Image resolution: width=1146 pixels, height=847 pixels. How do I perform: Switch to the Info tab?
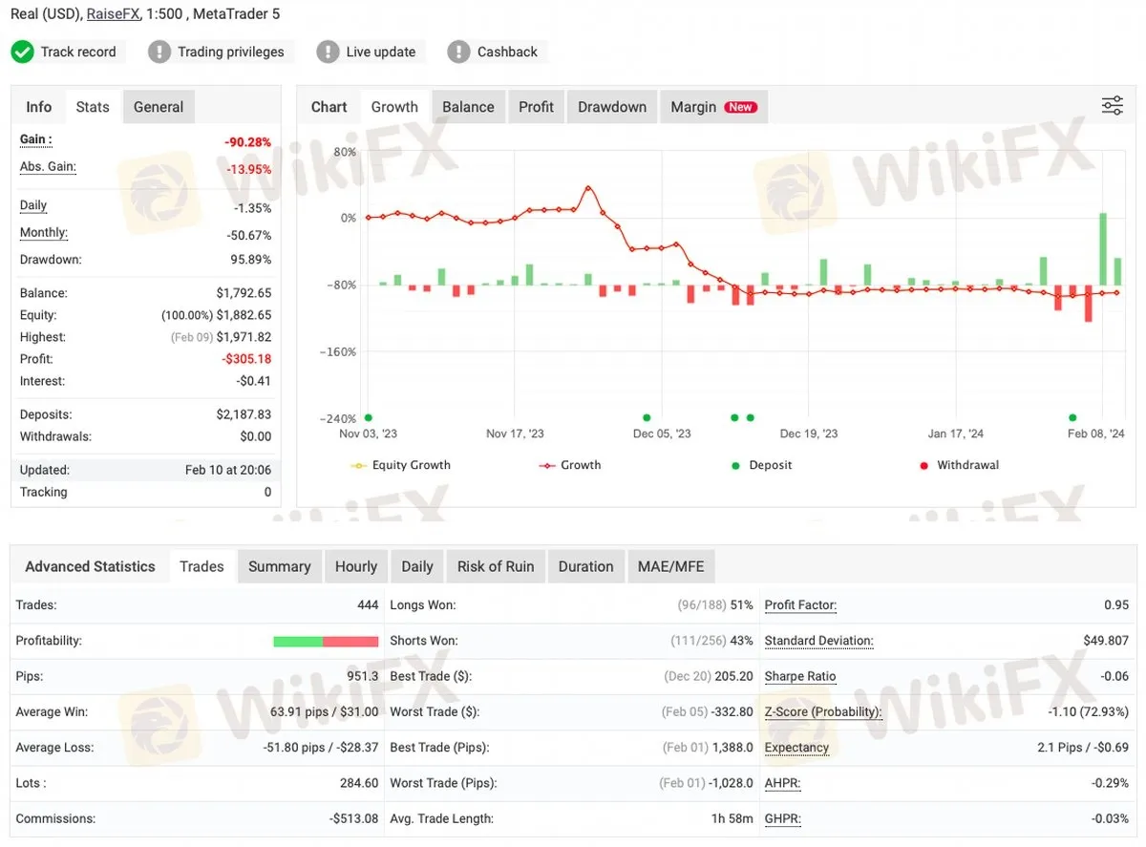39,107
